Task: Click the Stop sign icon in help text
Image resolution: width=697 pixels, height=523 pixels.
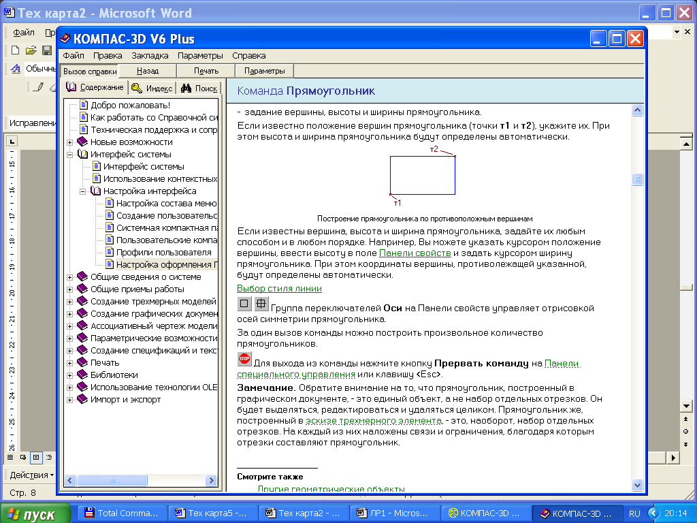Action: pos(244,358)
